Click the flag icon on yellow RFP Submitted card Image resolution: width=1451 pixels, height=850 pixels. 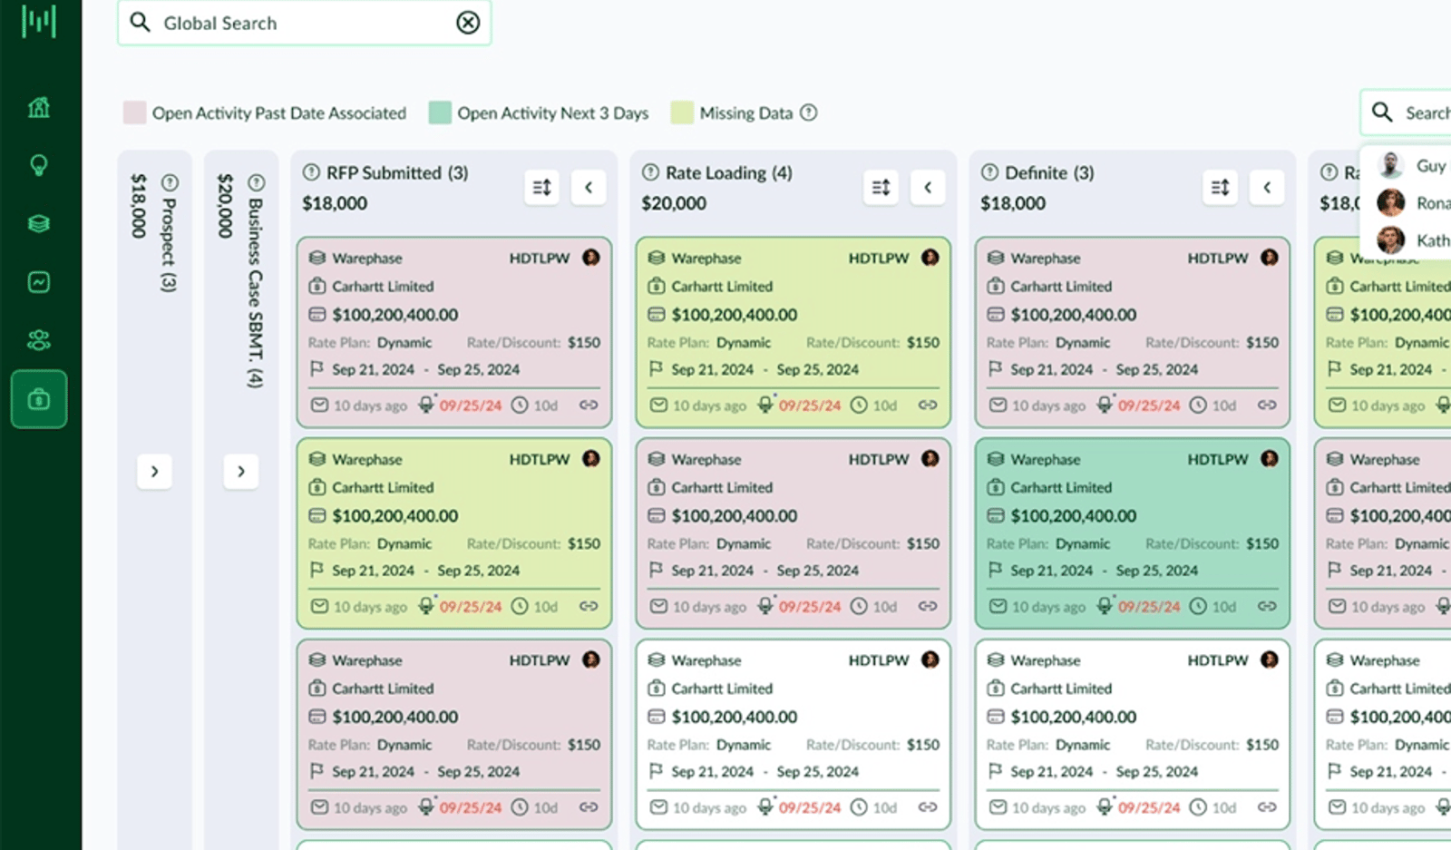pos(316,570)
